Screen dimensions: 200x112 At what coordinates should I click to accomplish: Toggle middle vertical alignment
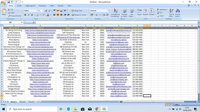(58, 11)
